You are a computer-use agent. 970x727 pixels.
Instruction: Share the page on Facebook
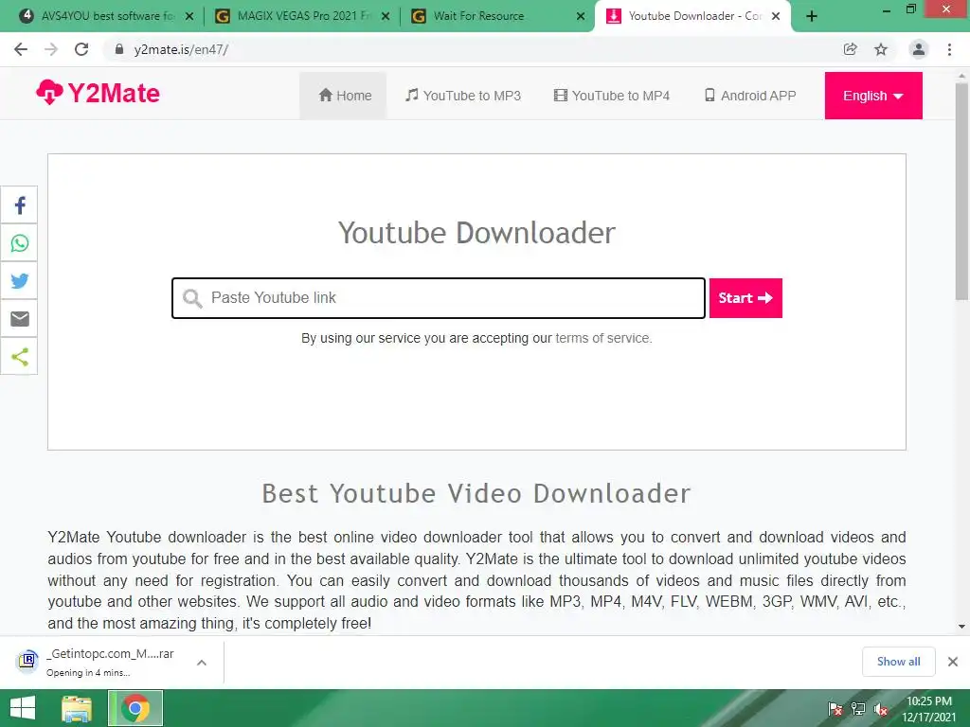point(19,205)
